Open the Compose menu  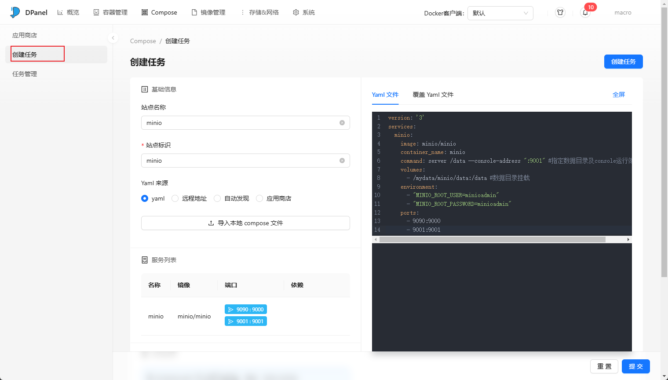pyautogui.click(x=159, y=12)
